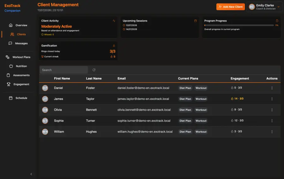
Task: Click the Upcoming Sessions calendar icon
Action: coord(195,21)
